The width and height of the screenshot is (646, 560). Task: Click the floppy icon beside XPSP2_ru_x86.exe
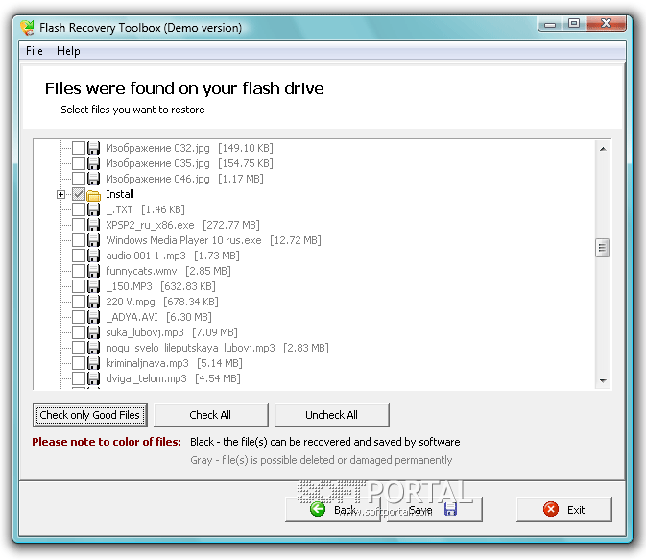(x=93, y=225)
